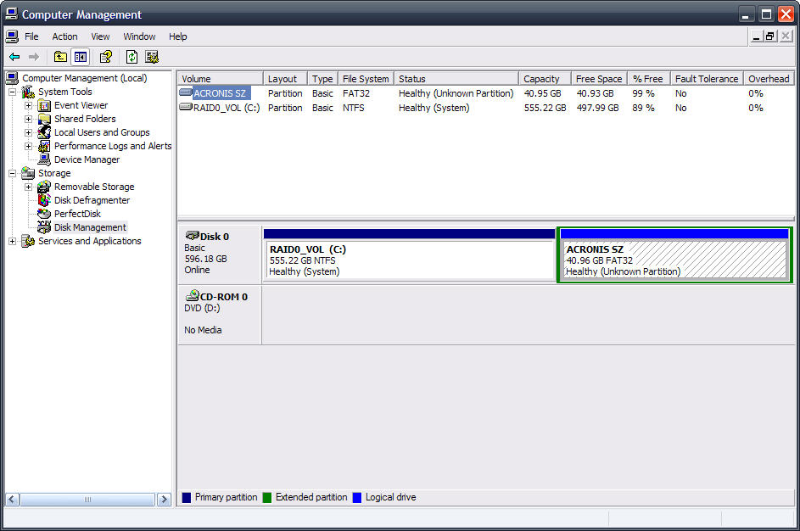Expand Performance Logs and Alerts node
The width and height of the screenshot is (800, 531).
(x=29, y=147)
